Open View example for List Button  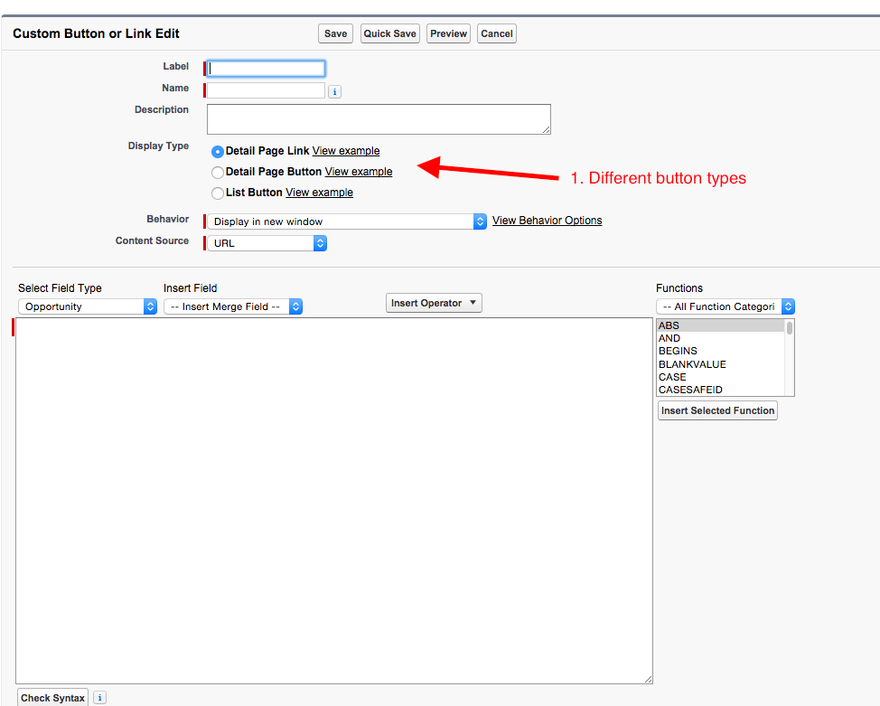[319, 193]
